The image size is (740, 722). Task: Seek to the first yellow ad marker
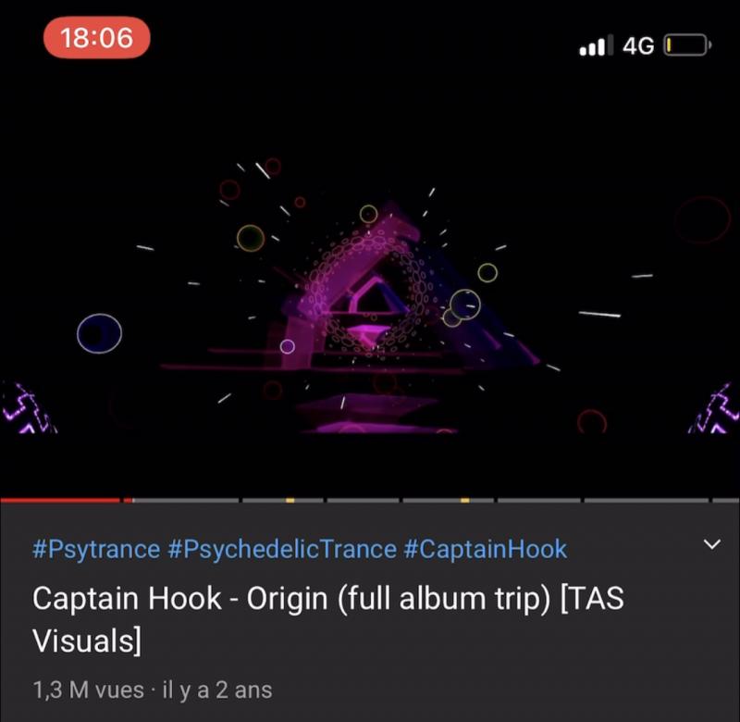point(290,500)
